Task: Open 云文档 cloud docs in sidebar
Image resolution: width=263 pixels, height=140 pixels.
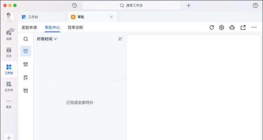Action: tap(9, 86)
